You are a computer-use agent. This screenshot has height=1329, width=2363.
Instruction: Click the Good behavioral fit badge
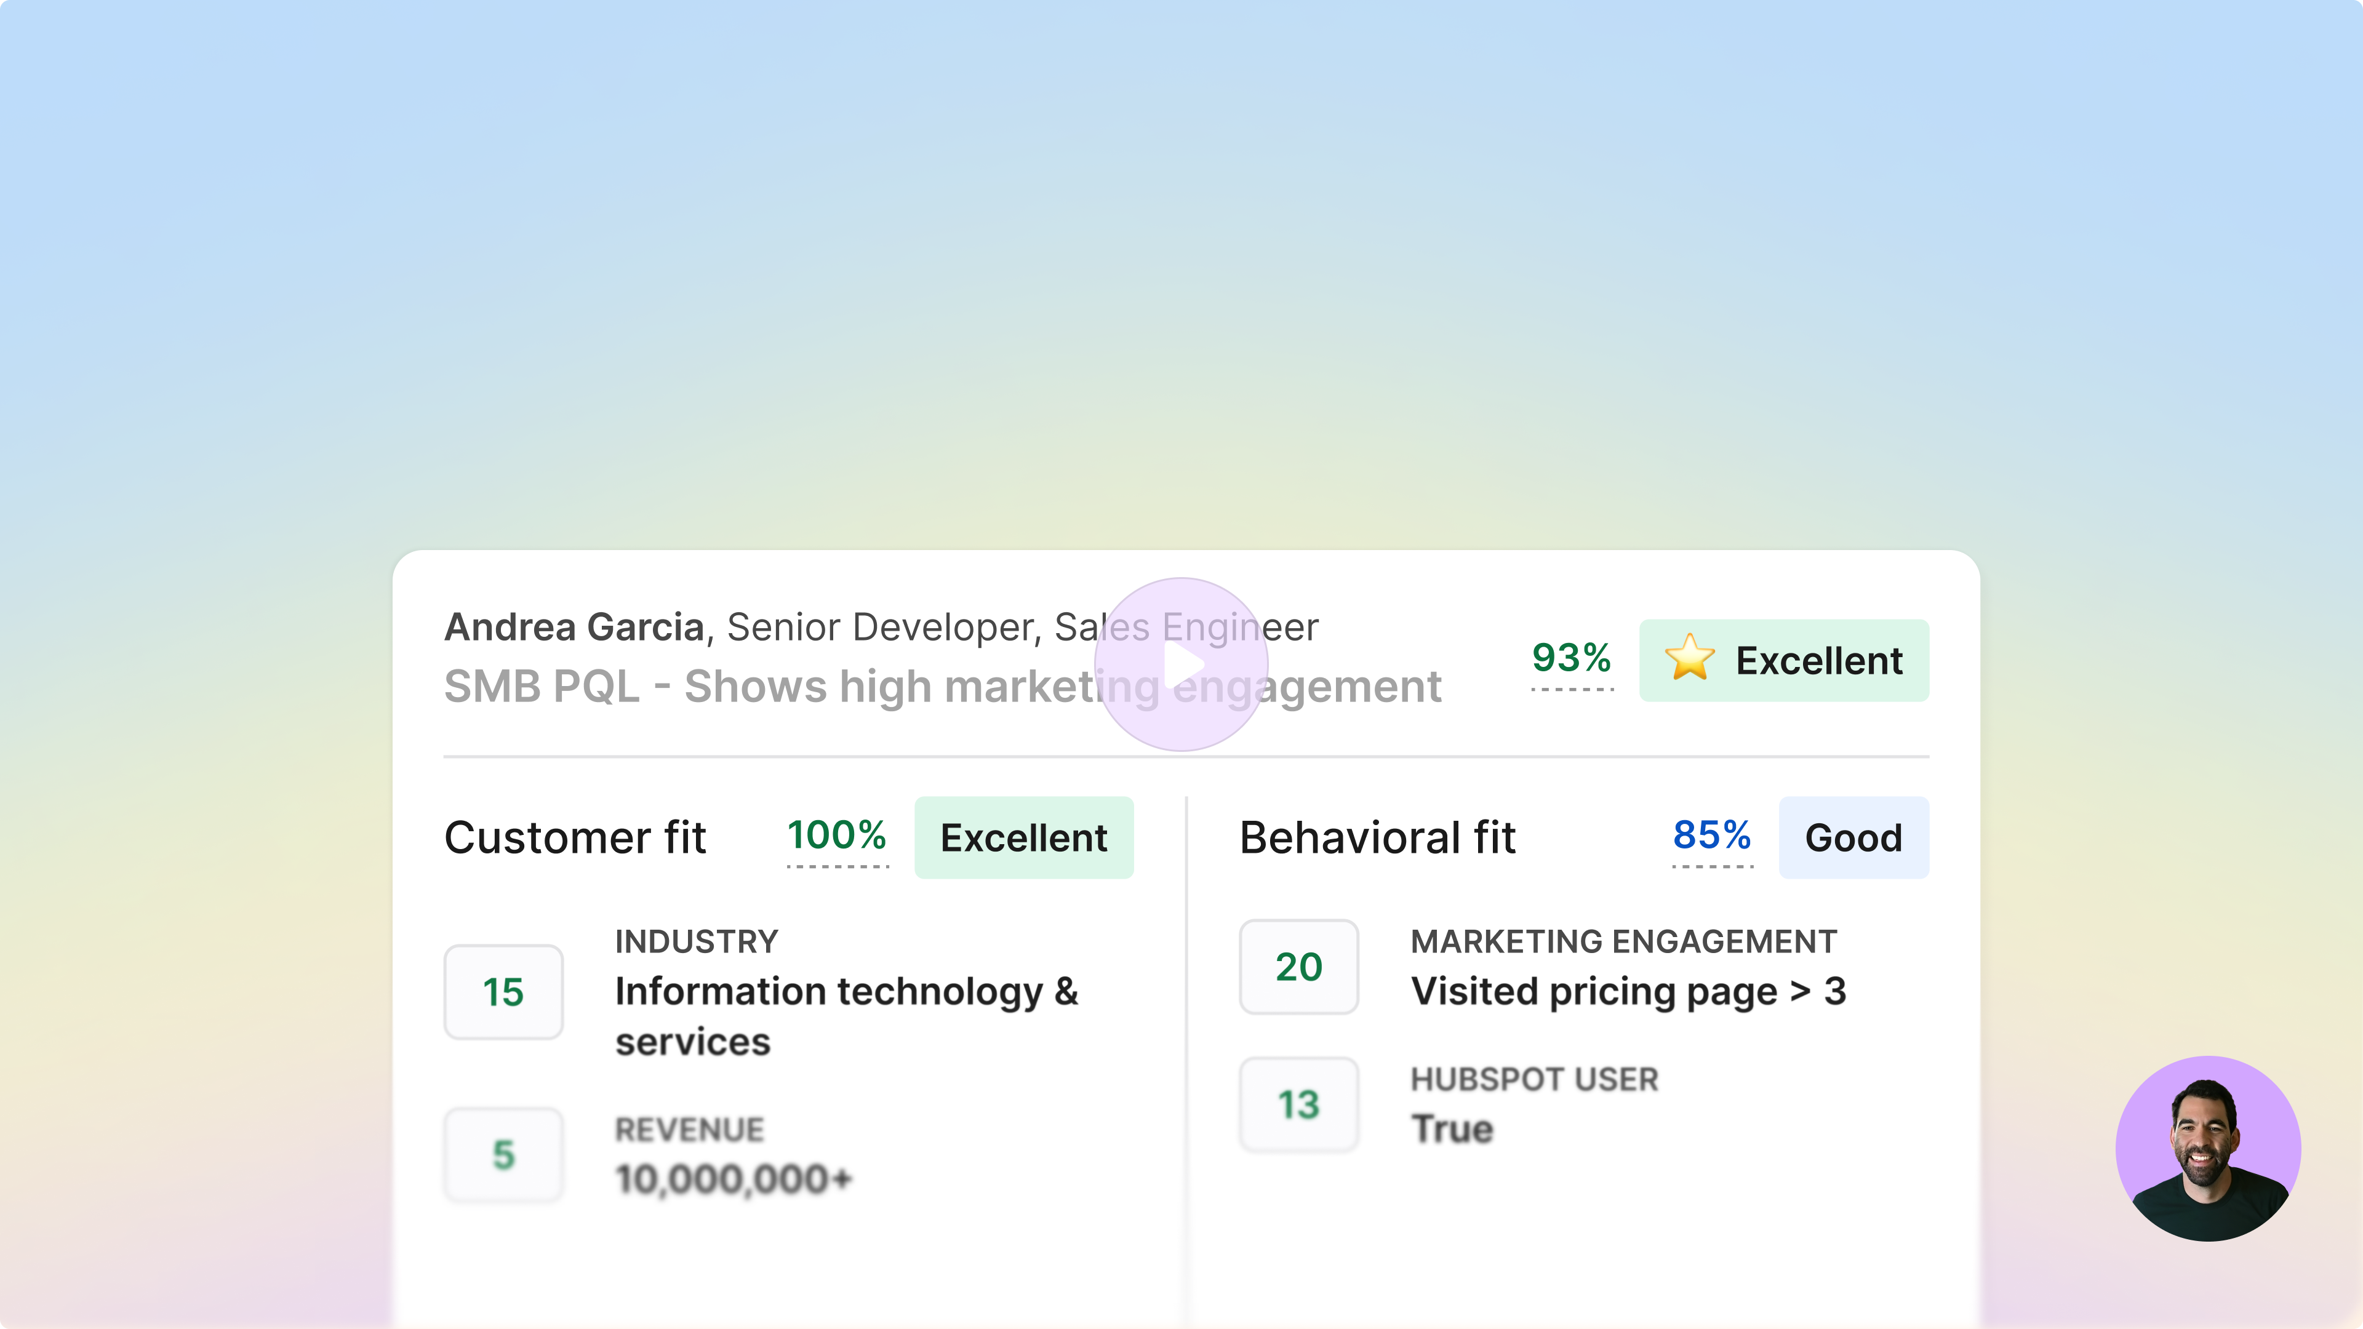(1853, 838)
